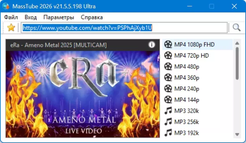Choose MP4 480p format
Image resolution: width=246 pixels, height=143 pixels.
(x=197, y=67)
